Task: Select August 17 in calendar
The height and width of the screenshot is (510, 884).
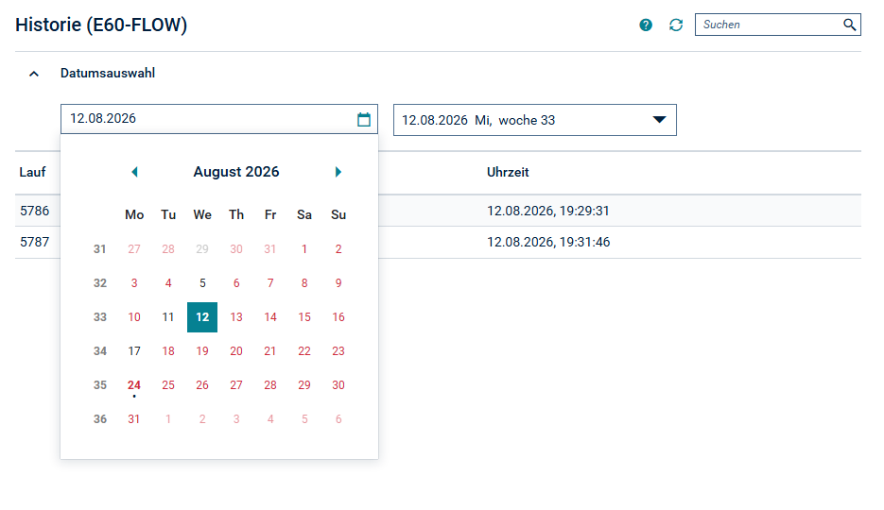Action: (x=134, y=351)
